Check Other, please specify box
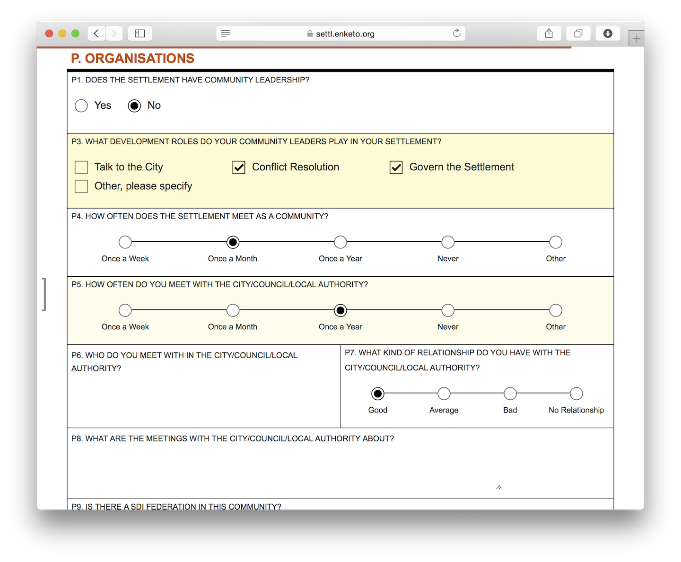 [x=81, y=186]
